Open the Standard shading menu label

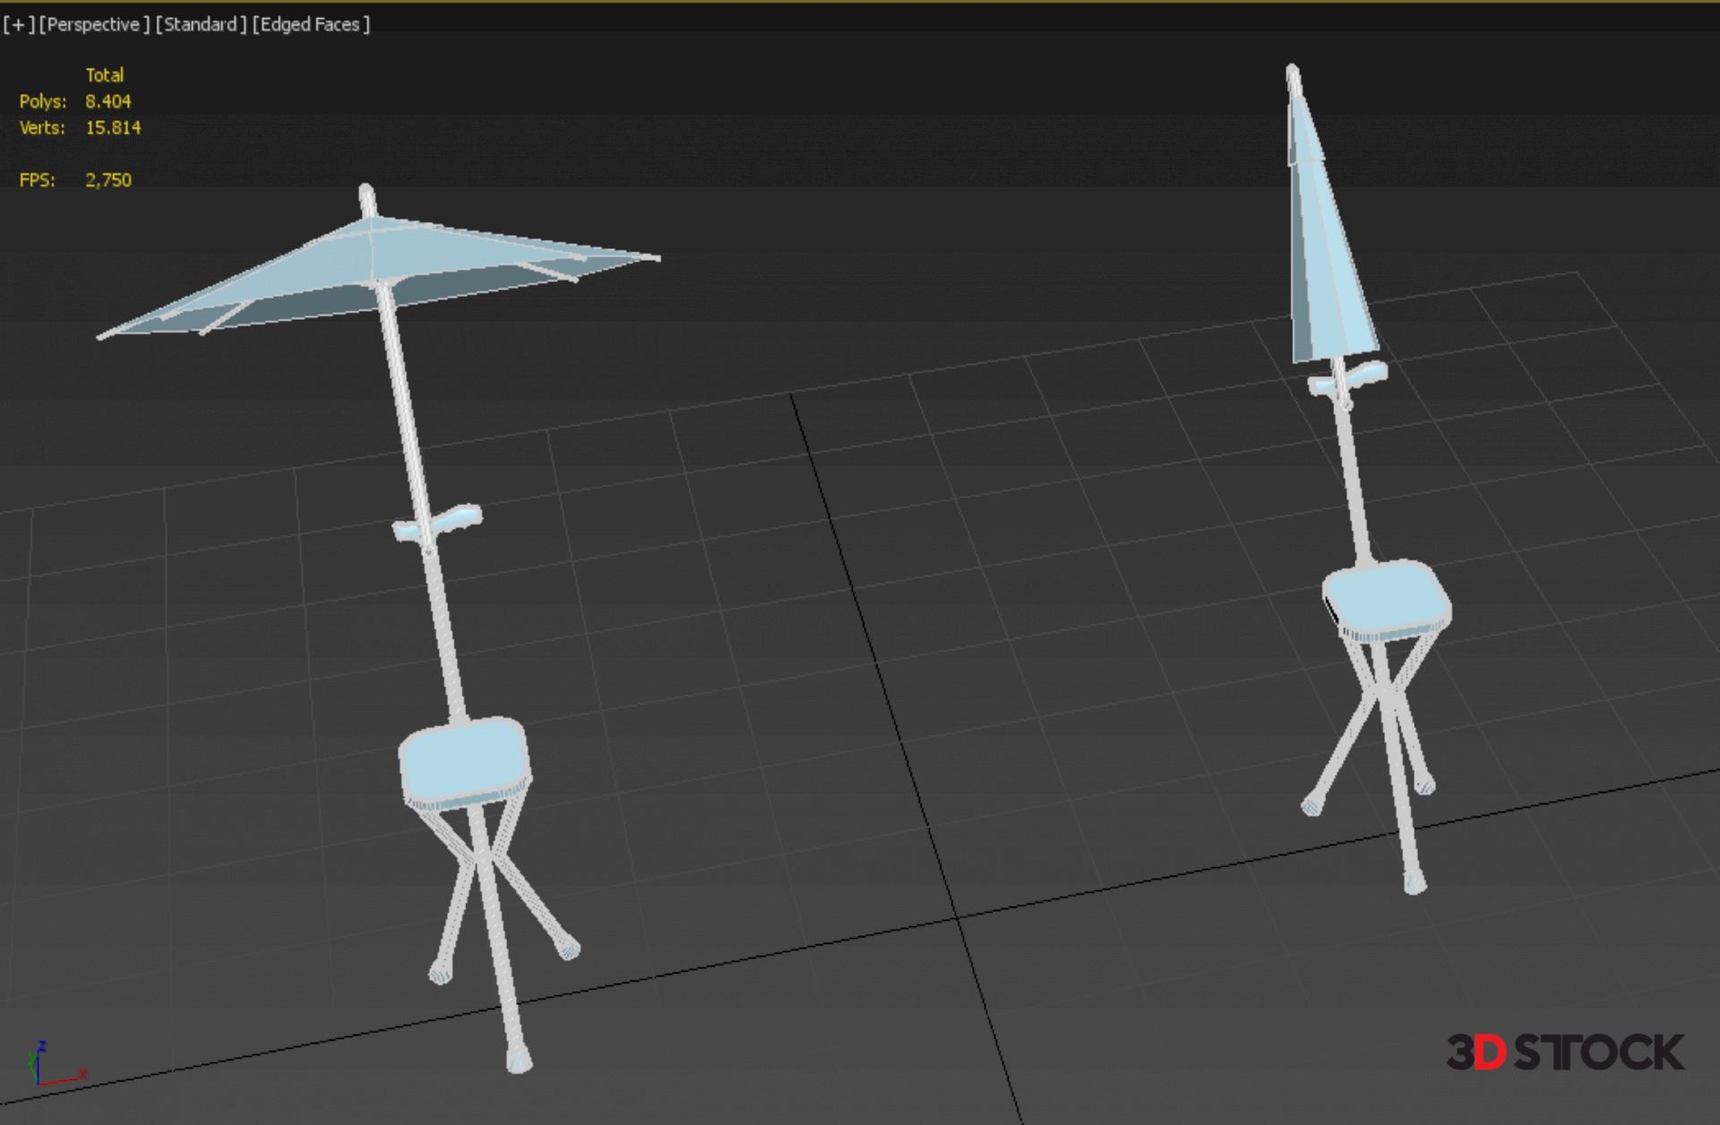[201, 25]
